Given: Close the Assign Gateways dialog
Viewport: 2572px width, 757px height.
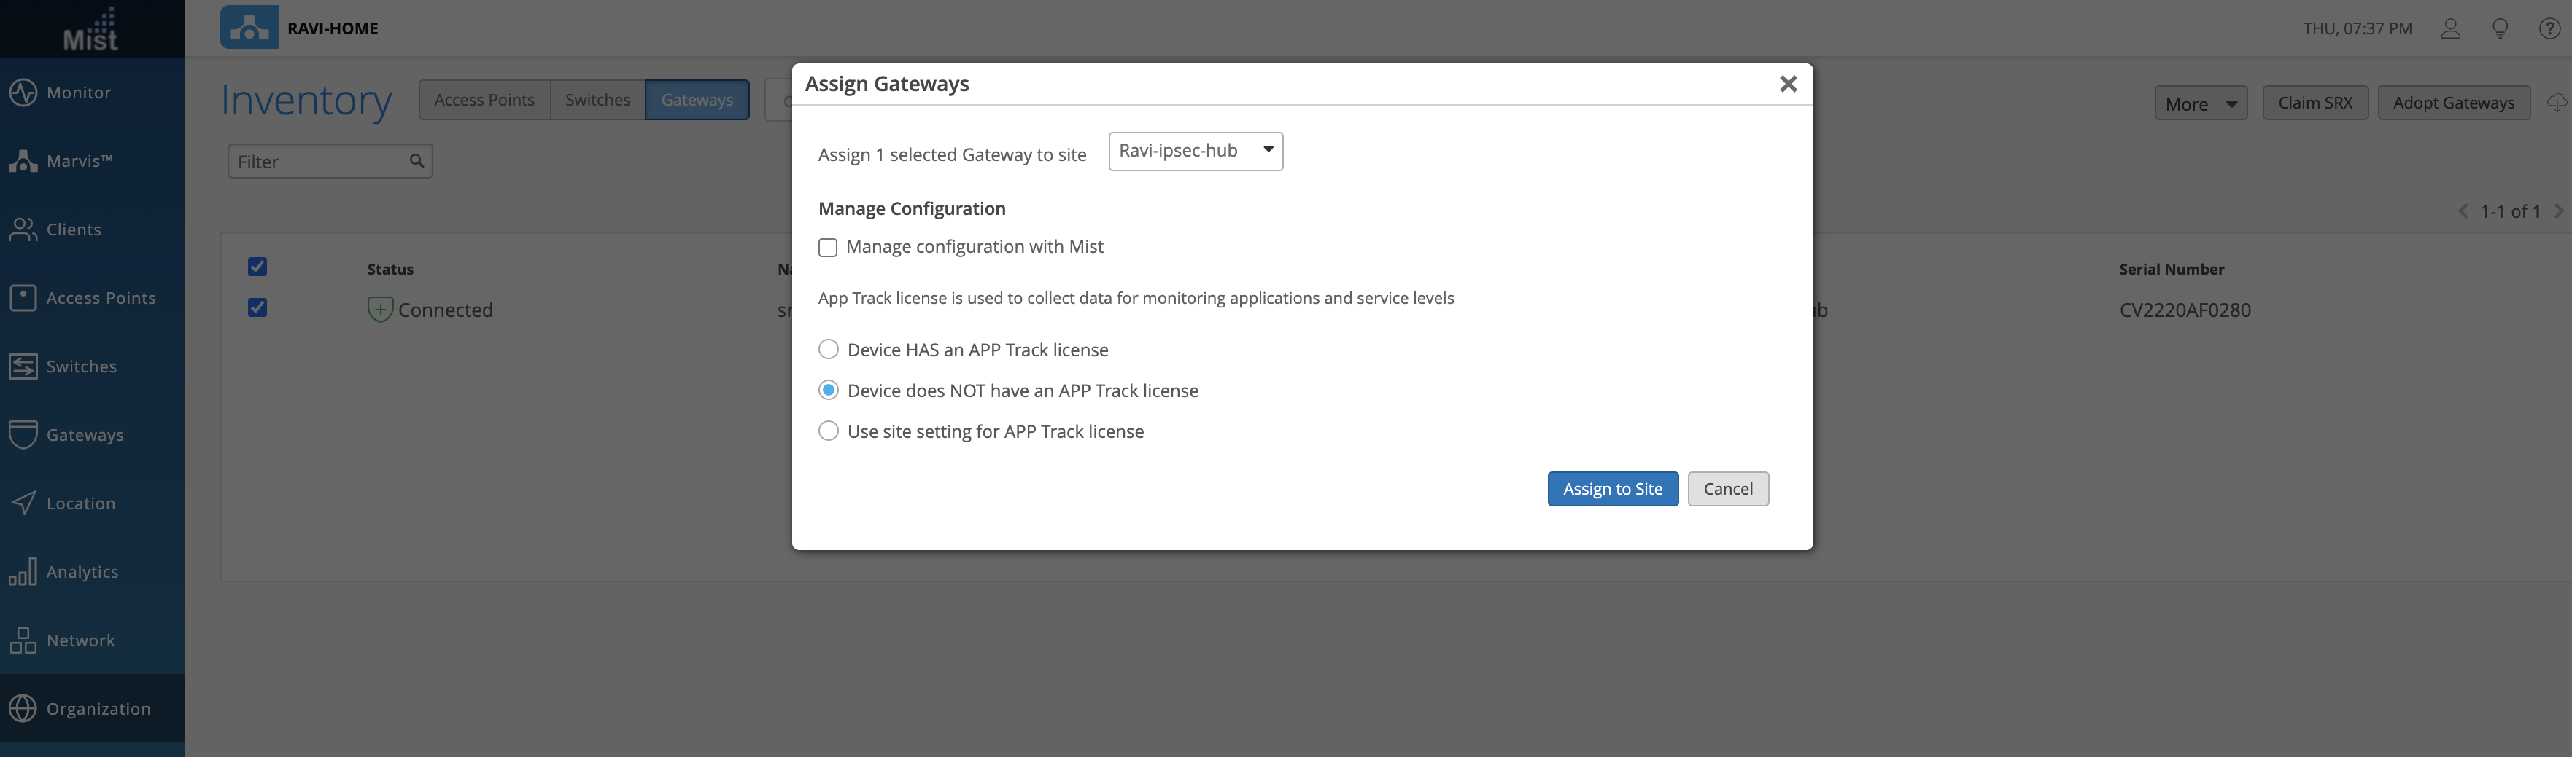Looking at the screenshot, I should click(1787, 84).
